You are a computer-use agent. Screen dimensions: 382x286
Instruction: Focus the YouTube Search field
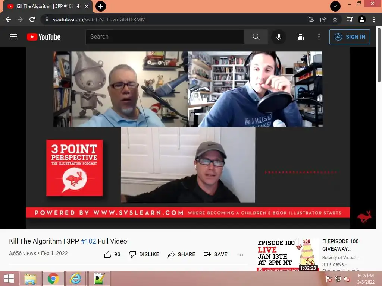(165, 37)
